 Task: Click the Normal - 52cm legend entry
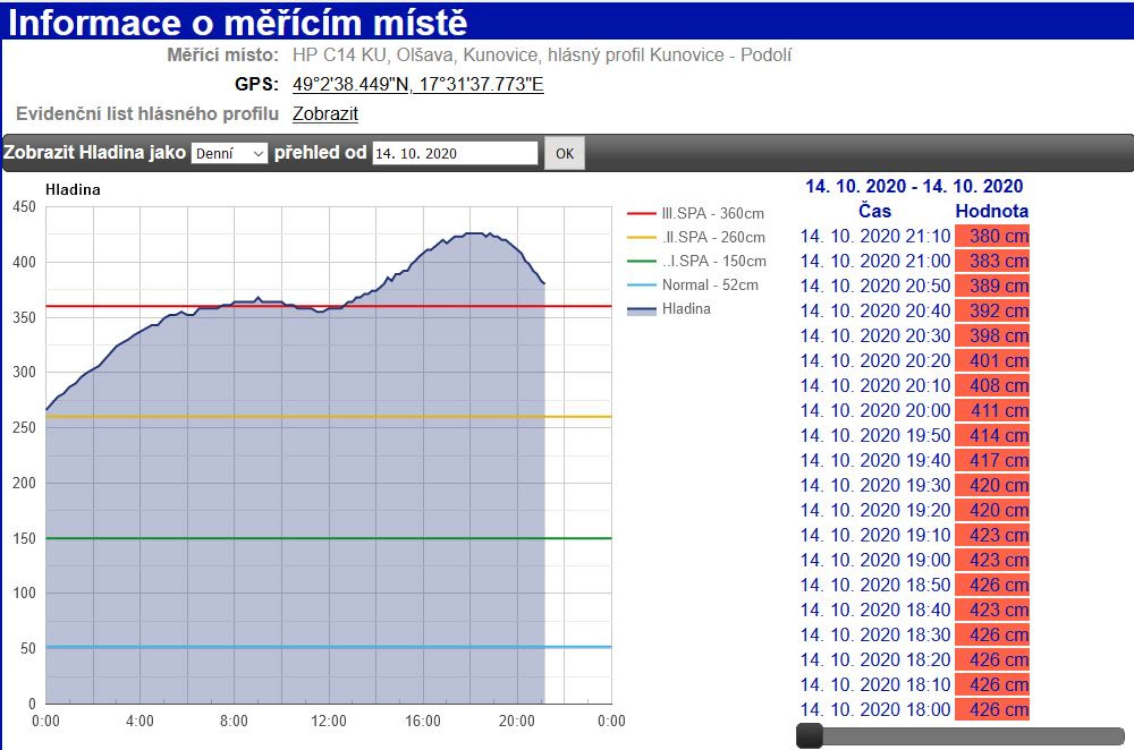click(x=710, y=285)
